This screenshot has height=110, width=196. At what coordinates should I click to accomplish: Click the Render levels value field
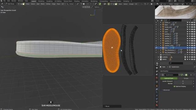183,83
